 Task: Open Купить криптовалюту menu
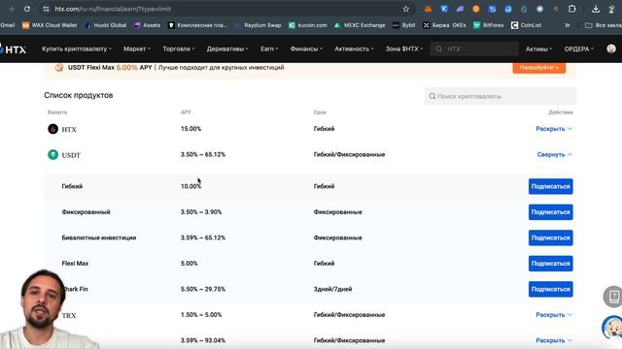point(77,49)
